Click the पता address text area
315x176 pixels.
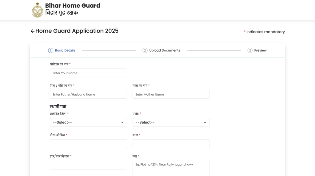coord(171,168)
